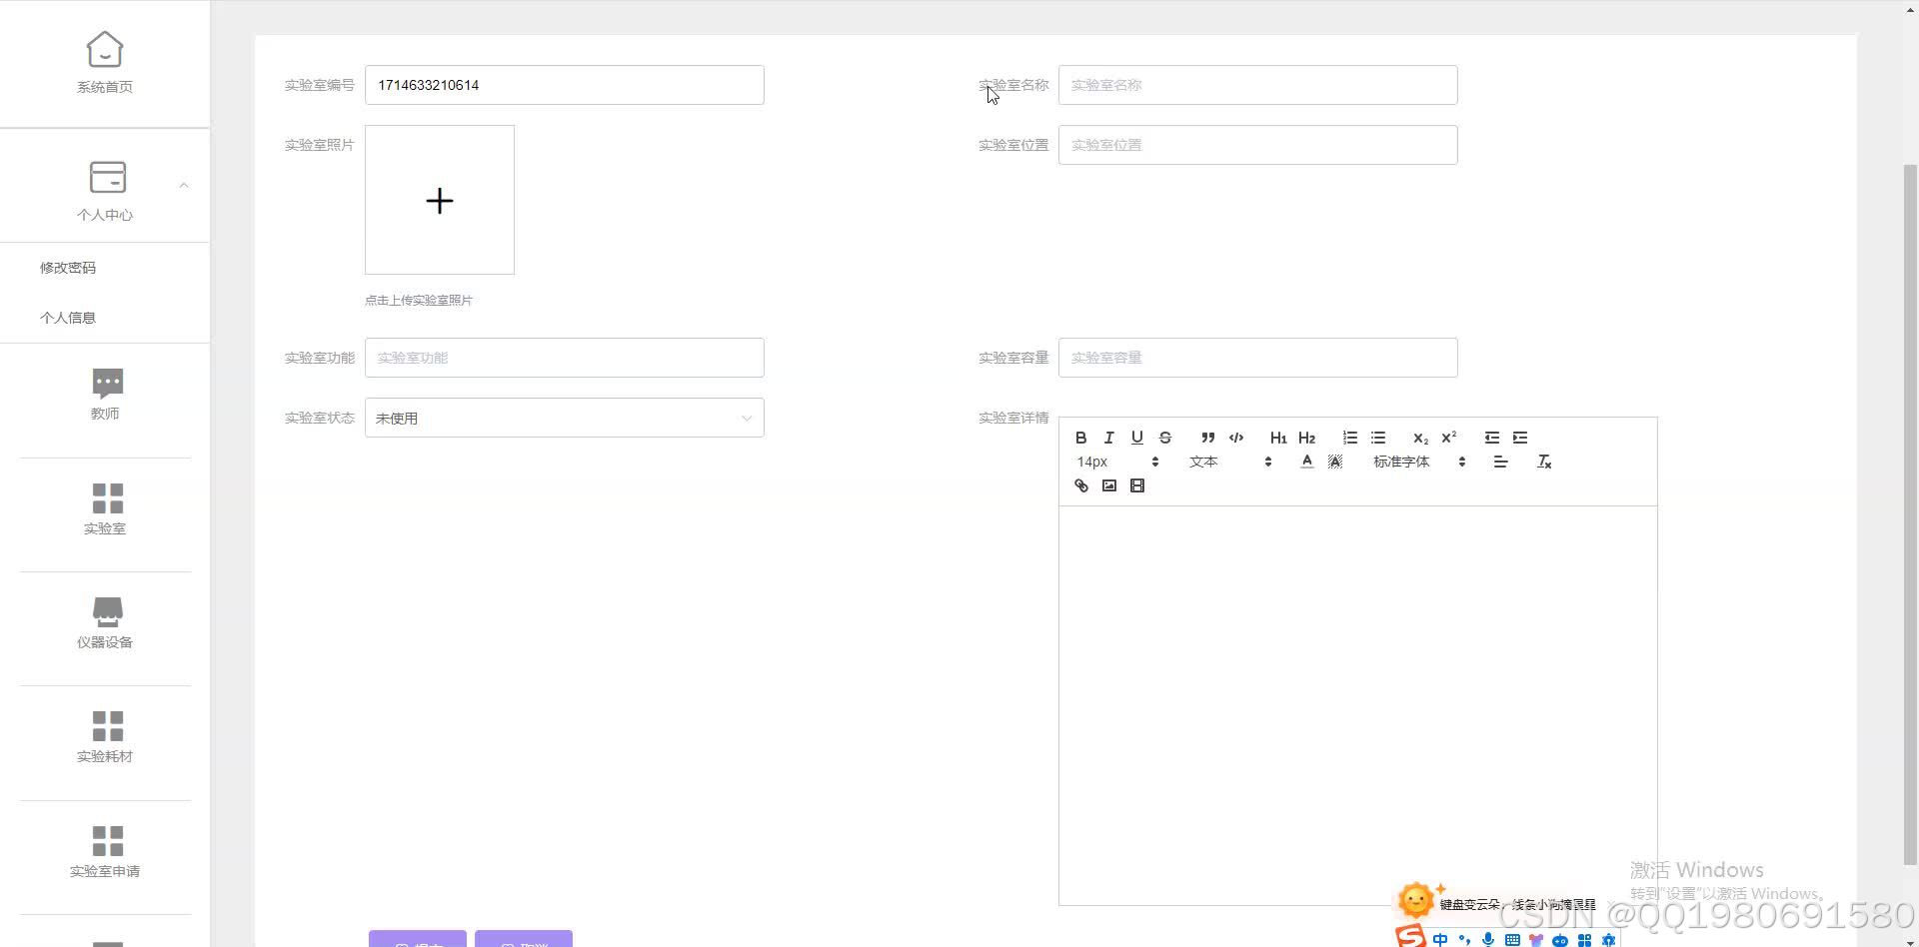The height and width of the screenshot is (947, 1919).
Task: Open 个人中心 in the sidebar
Action: pos(105,191)
